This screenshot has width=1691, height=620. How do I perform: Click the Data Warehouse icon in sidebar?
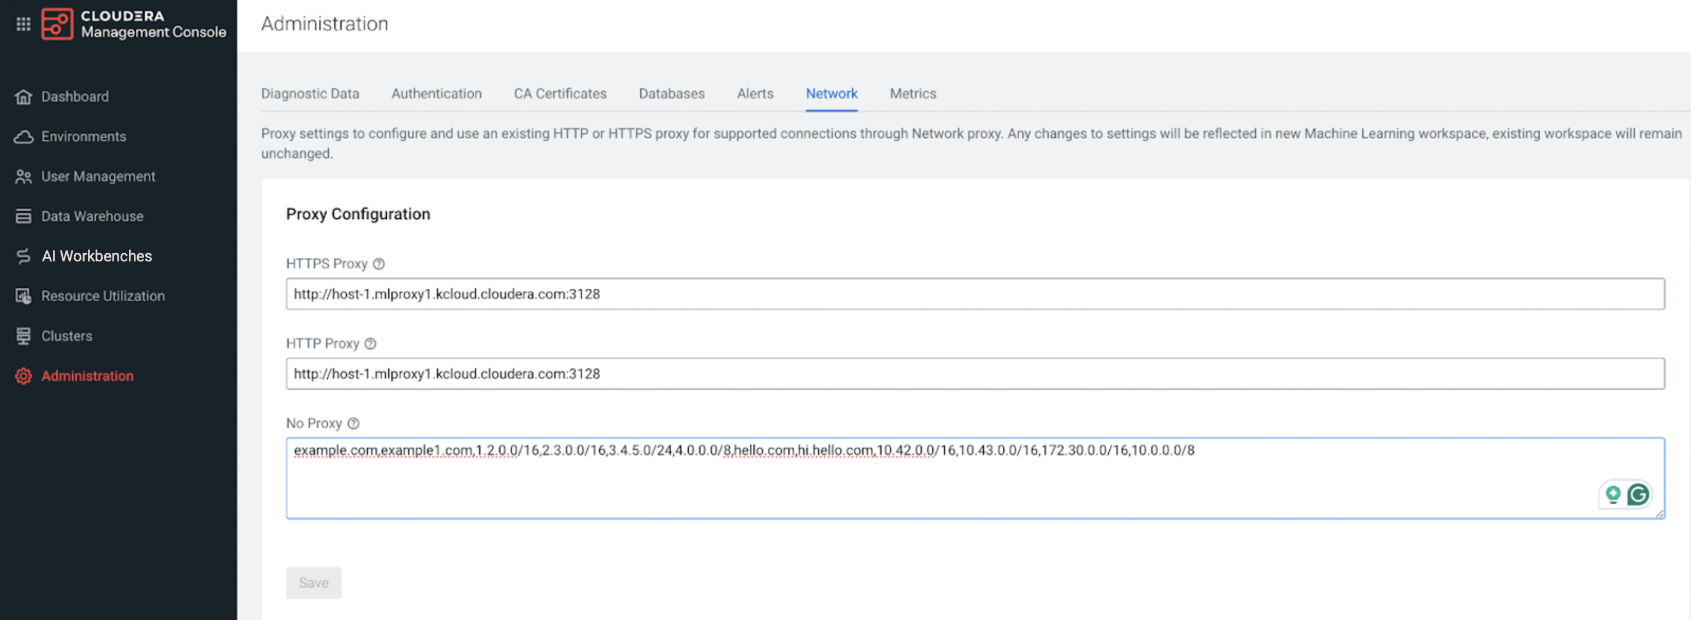point(23,217)
